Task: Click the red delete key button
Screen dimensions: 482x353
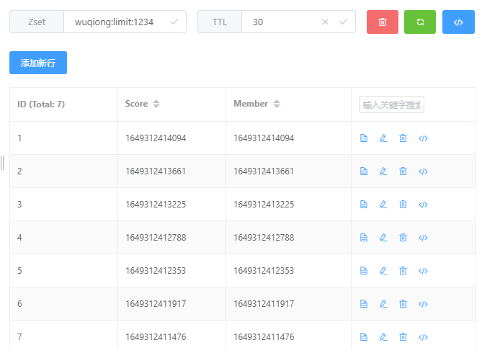Action: tap(382, 22)
